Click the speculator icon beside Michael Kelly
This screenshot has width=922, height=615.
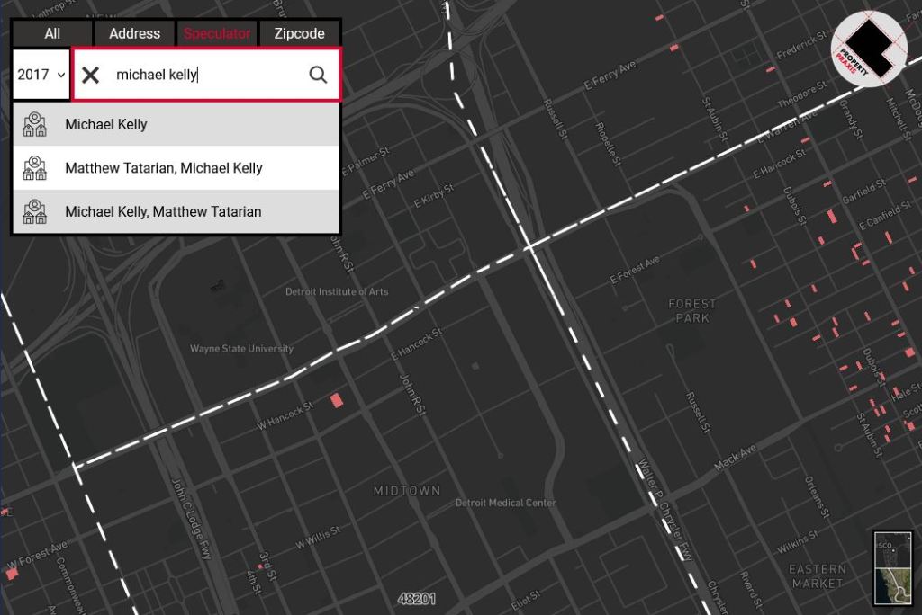[x=35, y=125]
